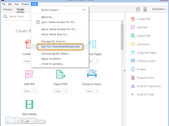Click the Create PDF icon in right panel
Screen dimensions: 169x126
point(133,19)
